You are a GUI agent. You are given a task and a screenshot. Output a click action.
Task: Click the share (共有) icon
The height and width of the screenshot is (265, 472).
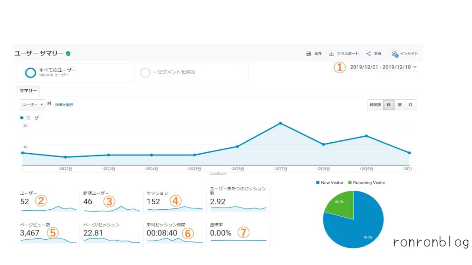pos(368,53)
